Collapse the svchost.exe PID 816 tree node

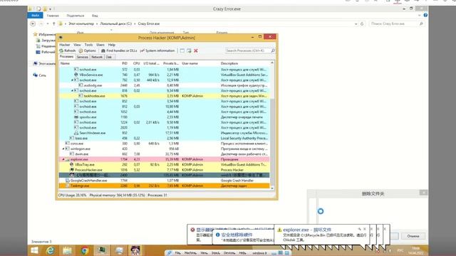pos(72,90)
